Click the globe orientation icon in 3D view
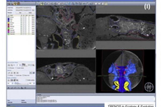The image size is (161, 107). (x=149, y=87)
